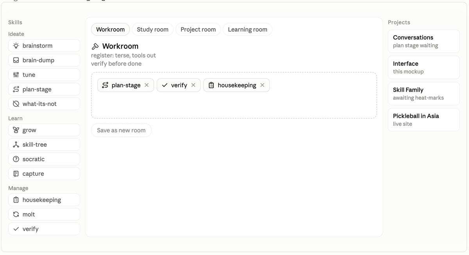Viewport: 469px width, 255px height.
Task: Click Save as new room button
Action: (x=121, y=130)
